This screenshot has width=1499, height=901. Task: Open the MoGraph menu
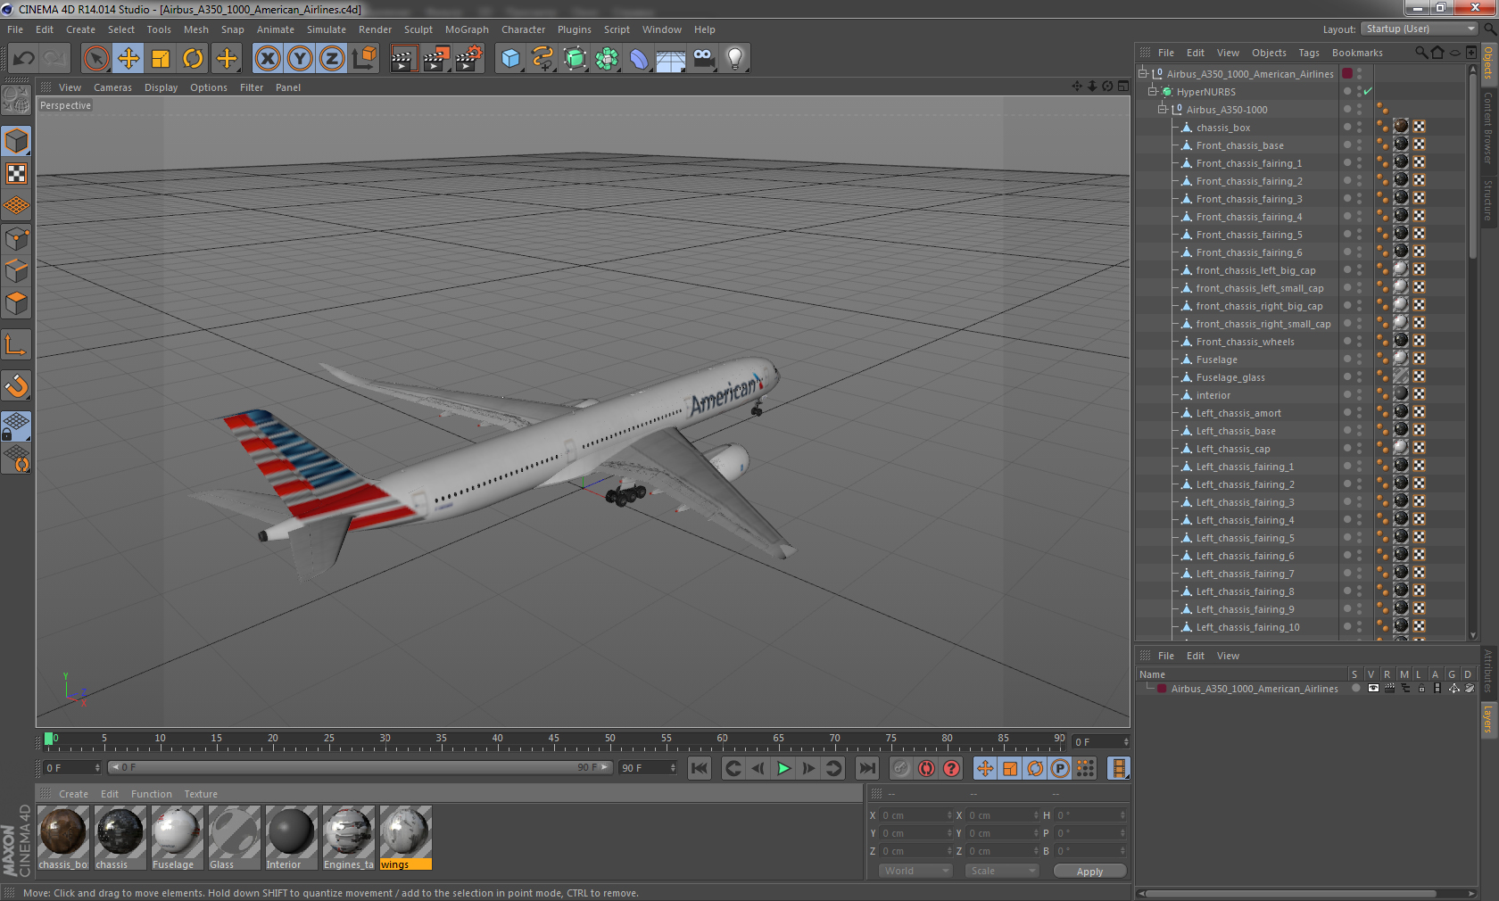coord(467,29)
